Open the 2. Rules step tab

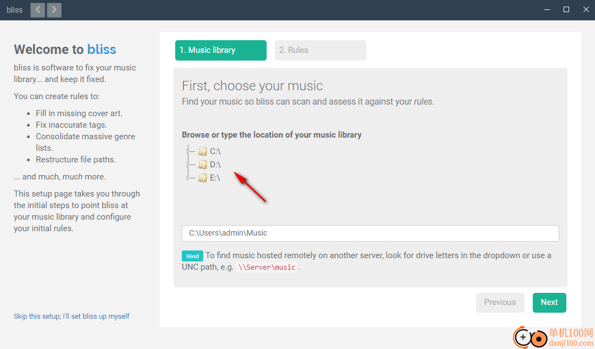pos(321,50)
